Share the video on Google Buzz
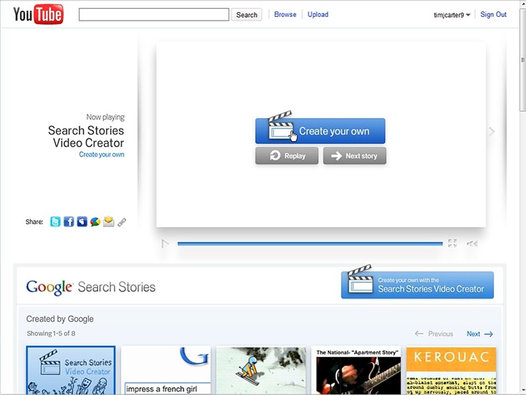Image resolution: width=526 pixels, height=395 pixels. point(96,222)
